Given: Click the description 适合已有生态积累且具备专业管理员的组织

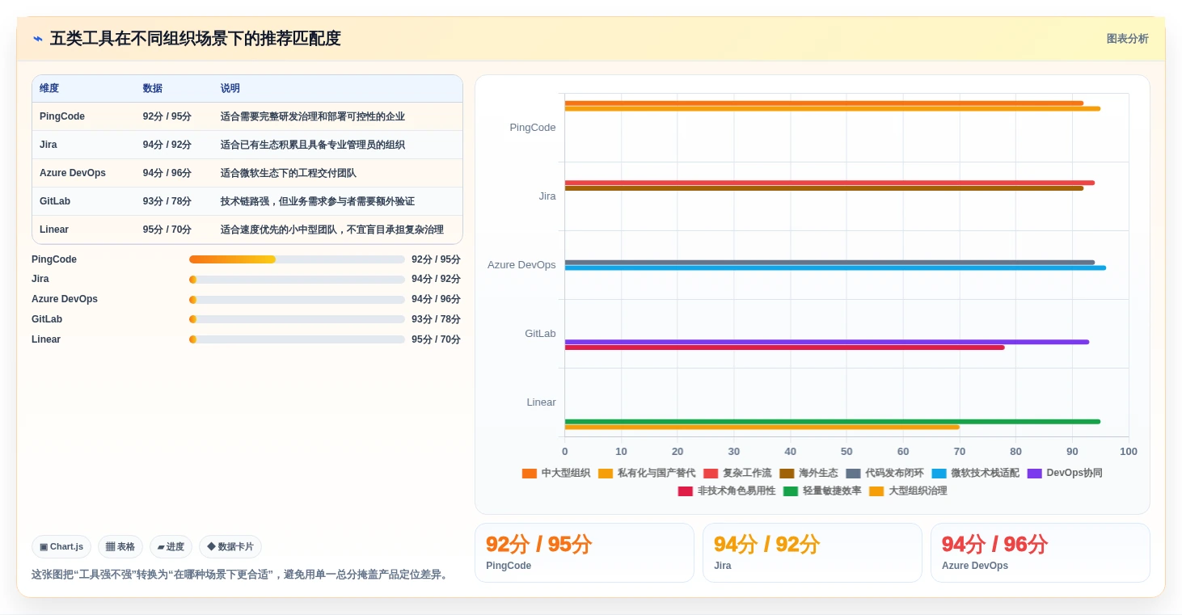Looking at the screenshot, I should pyautogui.click(x=313, y=145).
